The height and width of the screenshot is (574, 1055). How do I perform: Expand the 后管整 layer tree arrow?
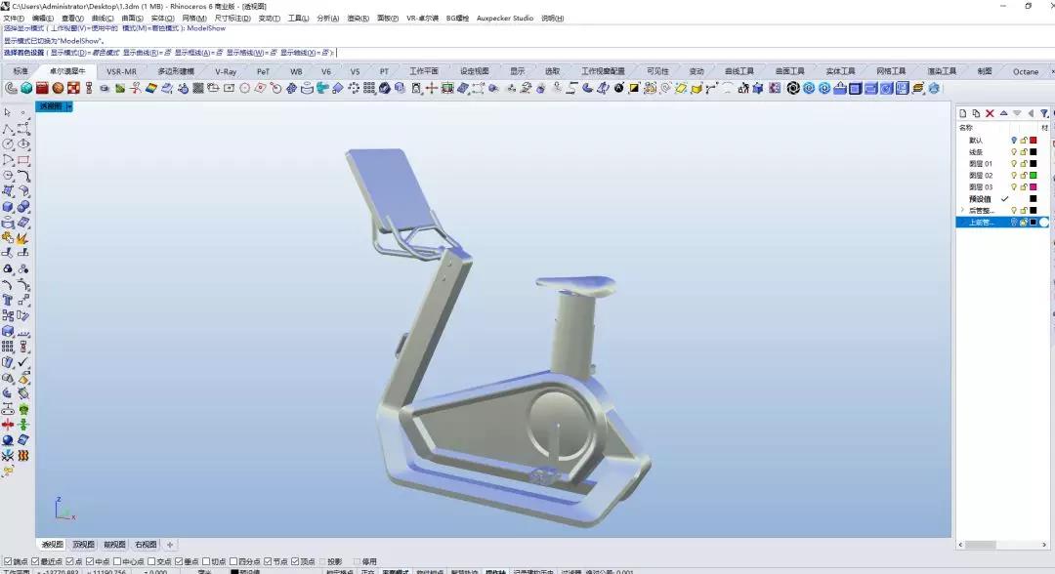point(962,211)
